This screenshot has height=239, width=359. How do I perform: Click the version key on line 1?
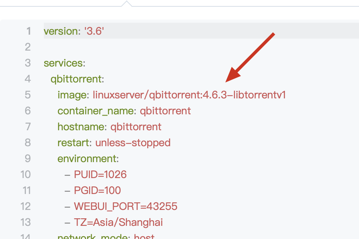click(x=60, y=31)
